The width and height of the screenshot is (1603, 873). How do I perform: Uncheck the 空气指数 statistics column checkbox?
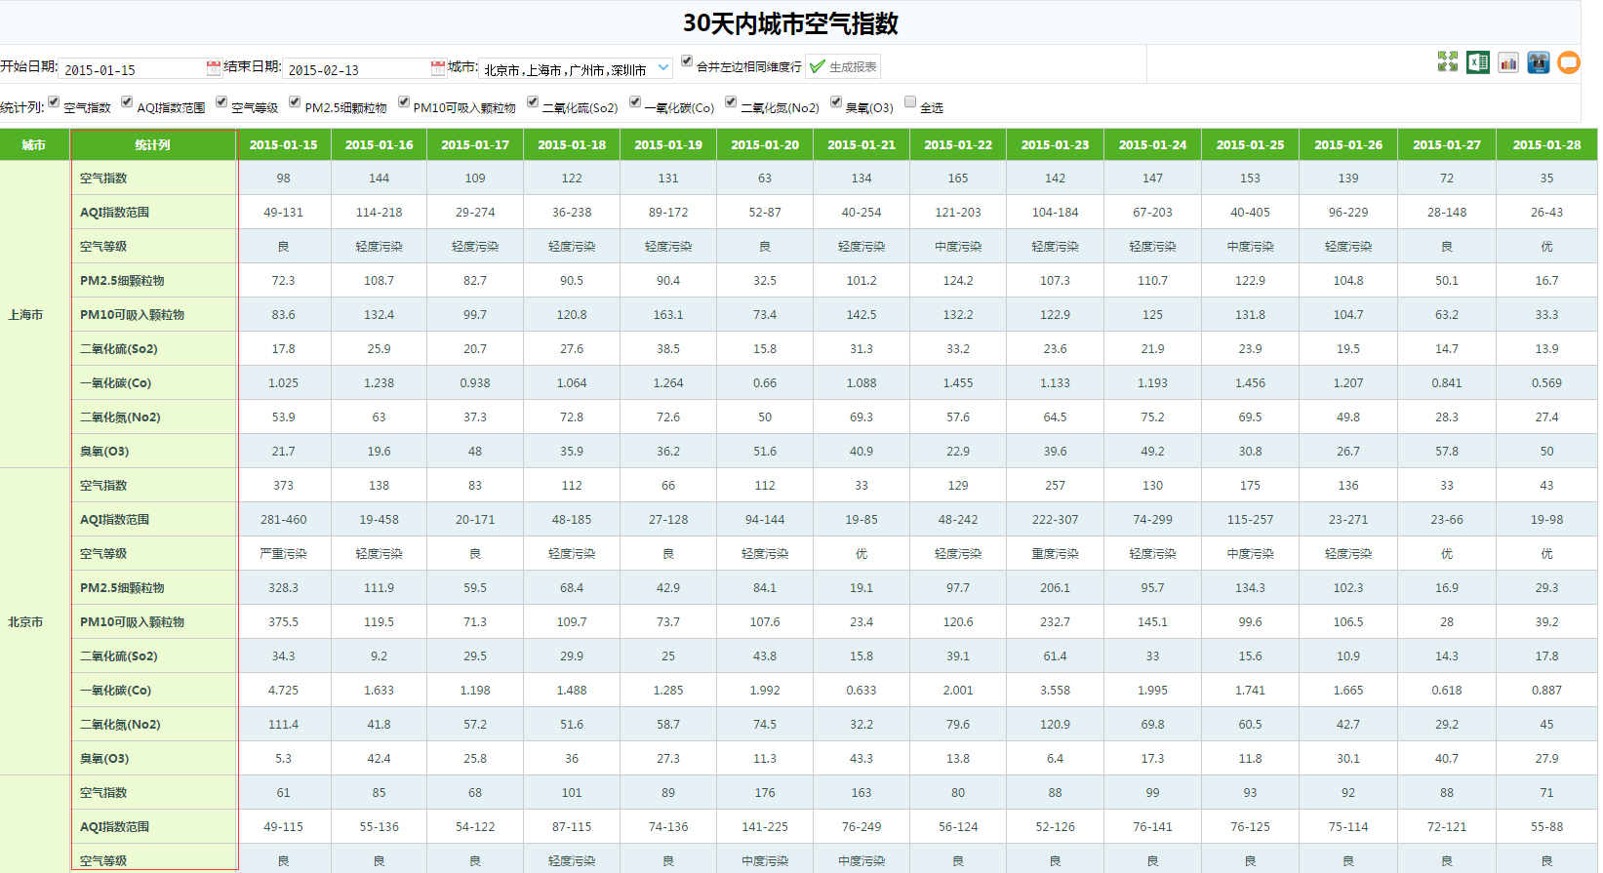(55, 101)
